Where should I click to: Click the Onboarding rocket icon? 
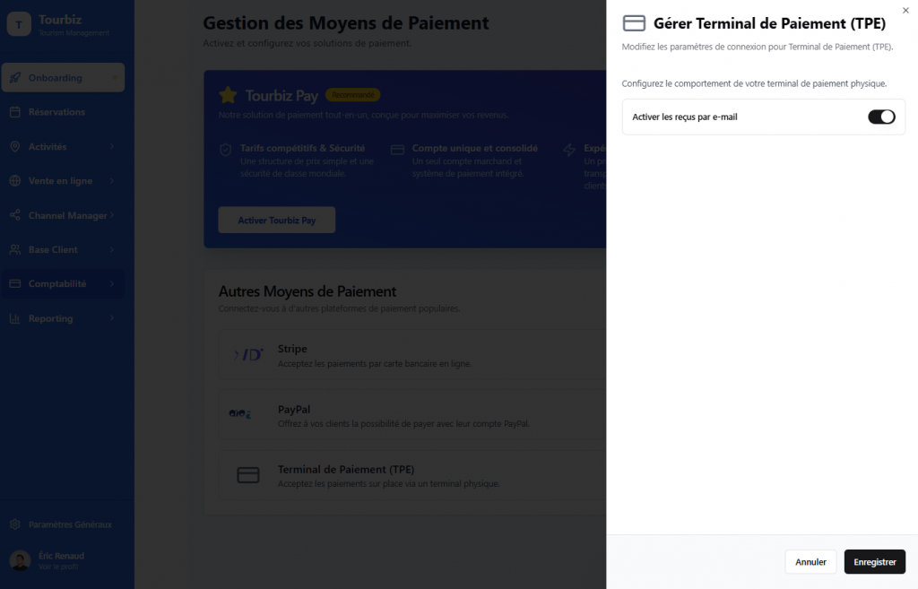coord(14,78)
